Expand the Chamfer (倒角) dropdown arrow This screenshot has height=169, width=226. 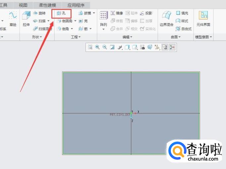pyautogui.click(x=72, y=29)
